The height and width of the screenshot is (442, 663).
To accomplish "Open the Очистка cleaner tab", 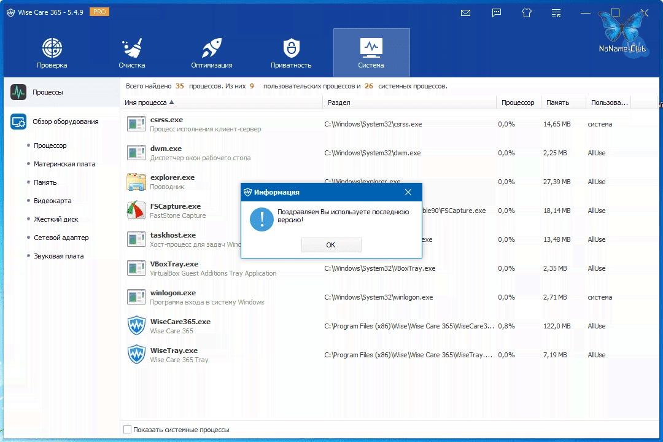I will coord(132,53).
